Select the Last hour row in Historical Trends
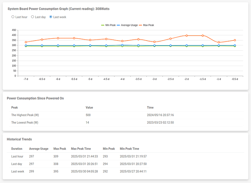The height and width of the screenshot is (183, 251). 125,156
